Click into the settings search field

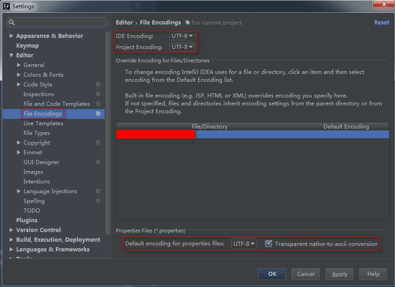coord(57,23)
